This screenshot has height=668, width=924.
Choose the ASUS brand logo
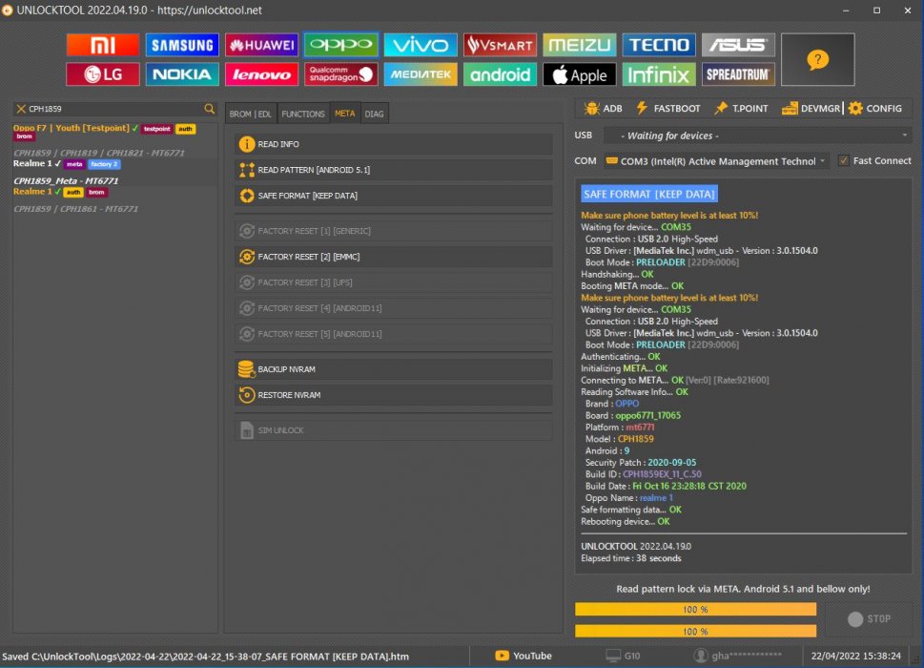coord(738,45)
